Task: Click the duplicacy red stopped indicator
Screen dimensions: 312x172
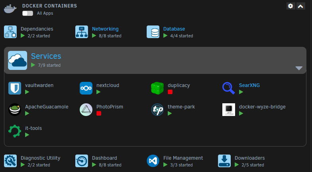Action: (170, 92)
